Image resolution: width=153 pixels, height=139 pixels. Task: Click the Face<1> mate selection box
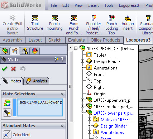point(40,107)
